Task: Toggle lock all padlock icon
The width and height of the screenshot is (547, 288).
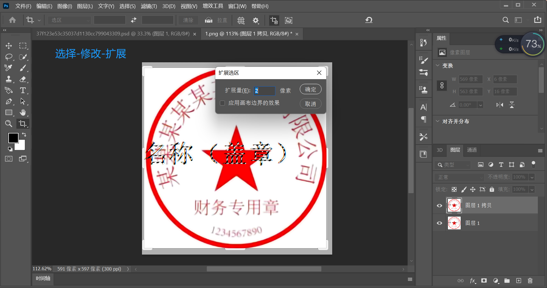Action: pos(492,189)
